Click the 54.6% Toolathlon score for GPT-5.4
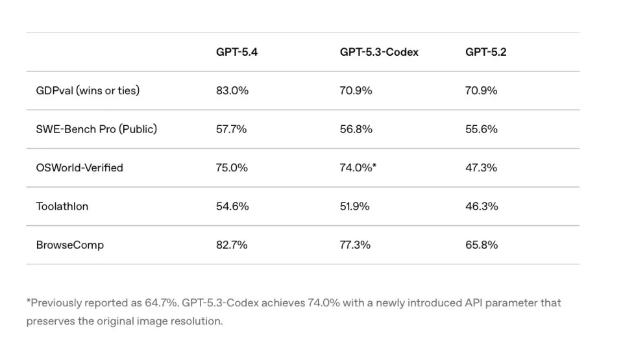This screenshot has height=344, width=623. 232,206
